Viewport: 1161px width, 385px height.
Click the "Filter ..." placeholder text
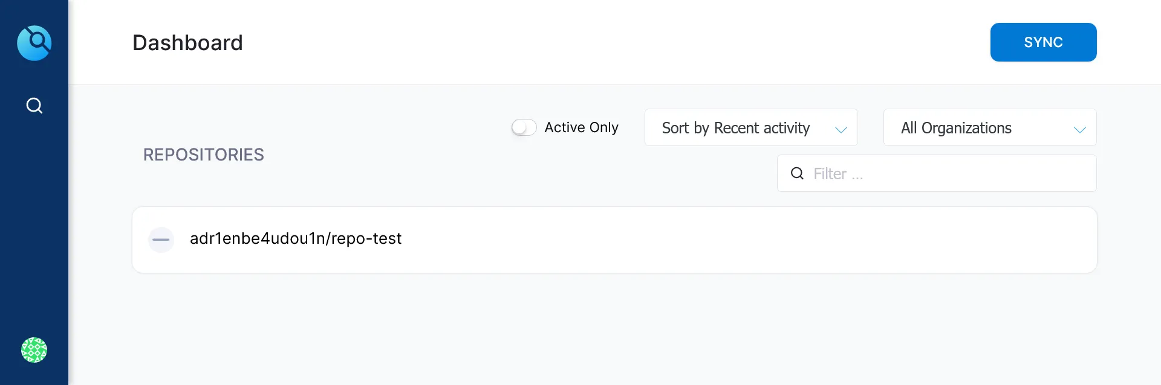point(838,174)
